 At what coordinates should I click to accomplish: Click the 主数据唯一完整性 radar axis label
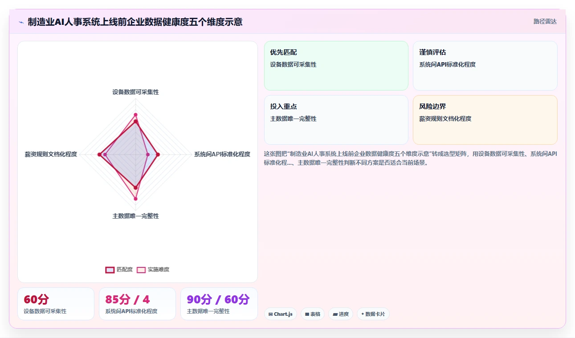136,216
